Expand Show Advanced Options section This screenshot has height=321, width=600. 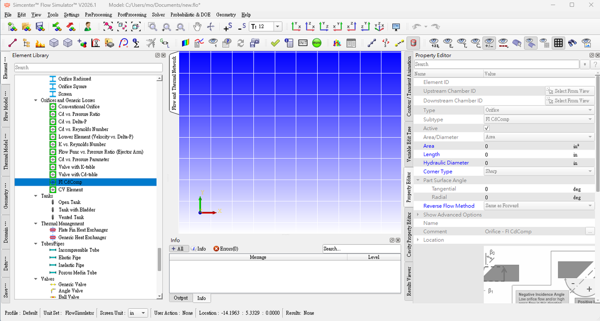[x=452, y=215]
